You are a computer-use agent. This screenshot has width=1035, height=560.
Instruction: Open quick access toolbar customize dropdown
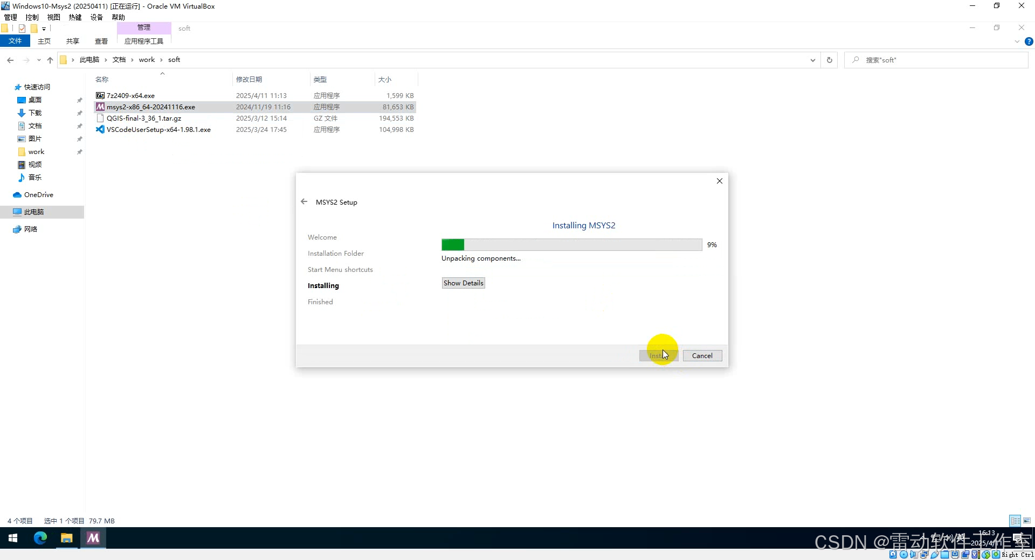pos(44,29)
